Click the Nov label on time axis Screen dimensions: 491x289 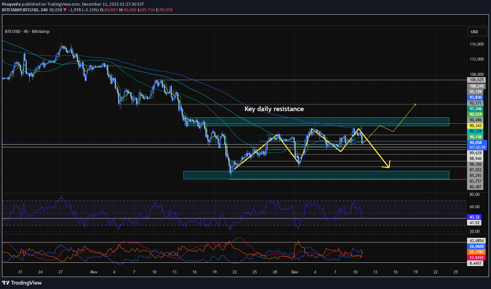click(x=94, y=272)
